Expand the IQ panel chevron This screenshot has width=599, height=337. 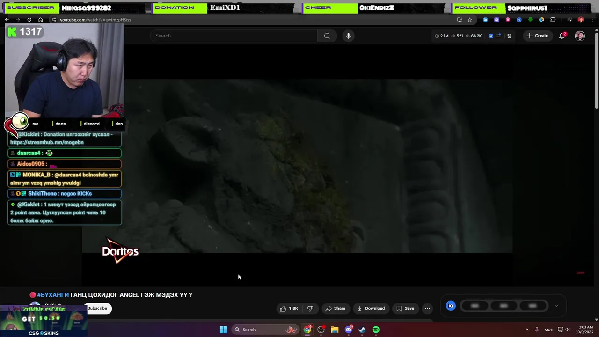pyautogui.click(x=556, y=306)
